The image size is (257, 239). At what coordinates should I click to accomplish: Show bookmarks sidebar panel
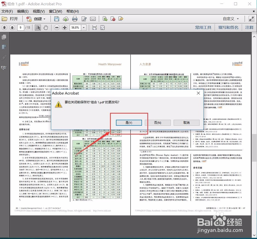(4, 47)
